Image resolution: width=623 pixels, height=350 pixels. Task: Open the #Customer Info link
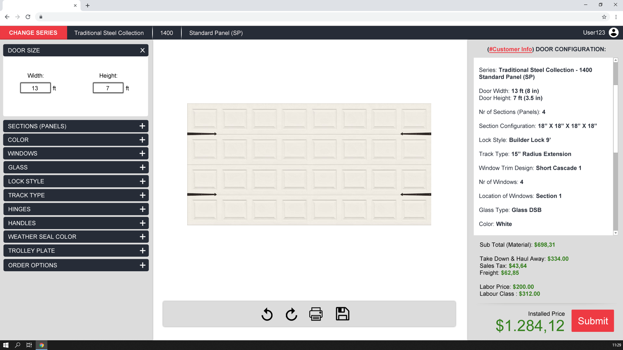510,49
